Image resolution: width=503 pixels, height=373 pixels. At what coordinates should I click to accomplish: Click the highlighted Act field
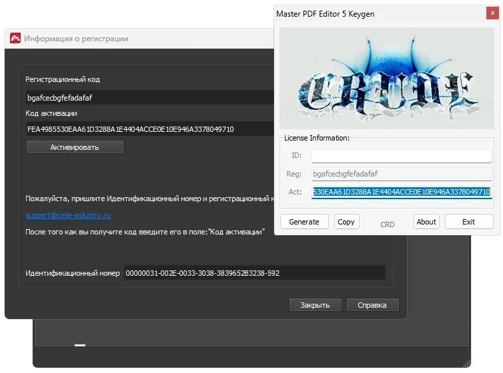pyautogui.click(x=401, y=192)
